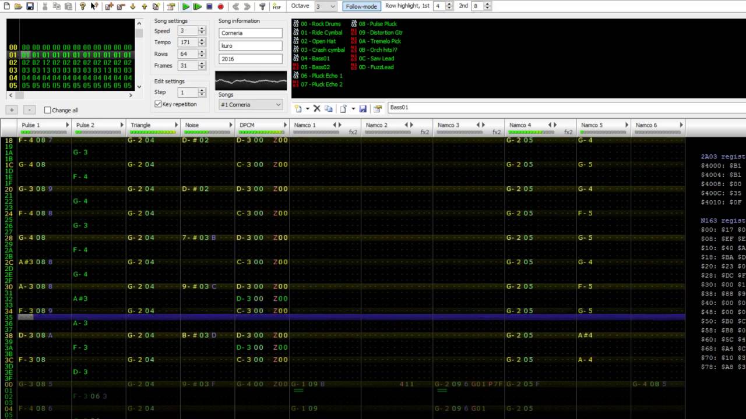Image resolution: width=746 pixels, height=419 pixels.
Task: Open the About question-mark icon
Action: [83, 6]
